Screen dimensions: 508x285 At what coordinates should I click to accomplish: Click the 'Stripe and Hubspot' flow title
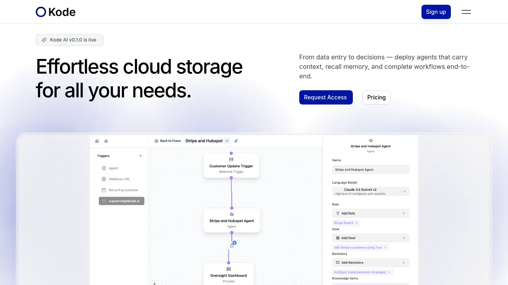204,141
